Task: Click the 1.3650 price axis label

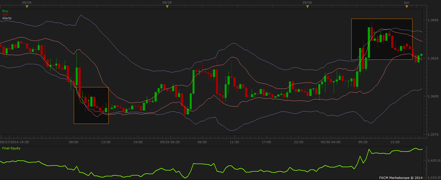Action: coord(433,20)
